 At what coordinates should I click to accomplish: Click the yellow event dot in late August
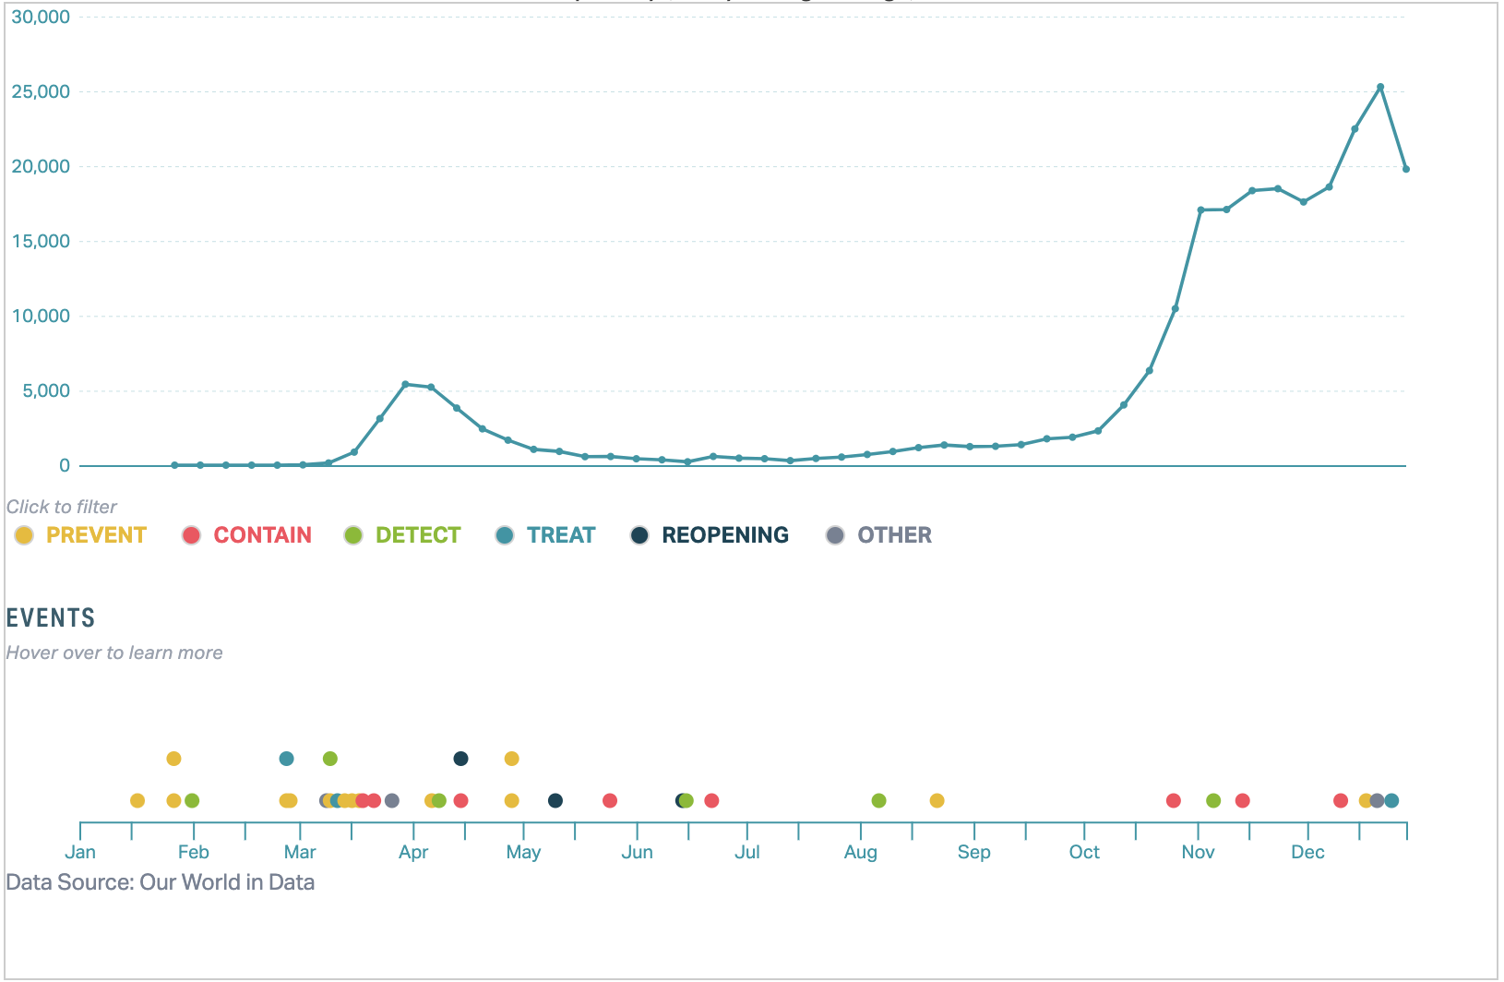point(937,800)
